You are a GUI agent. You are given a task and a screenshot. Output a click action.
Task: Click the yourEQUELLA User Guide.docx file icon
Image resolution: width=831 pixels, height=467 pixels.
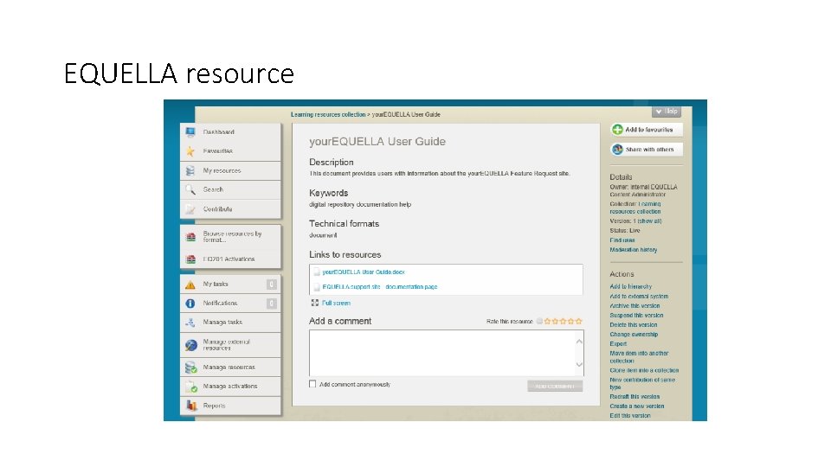(317, 272)
